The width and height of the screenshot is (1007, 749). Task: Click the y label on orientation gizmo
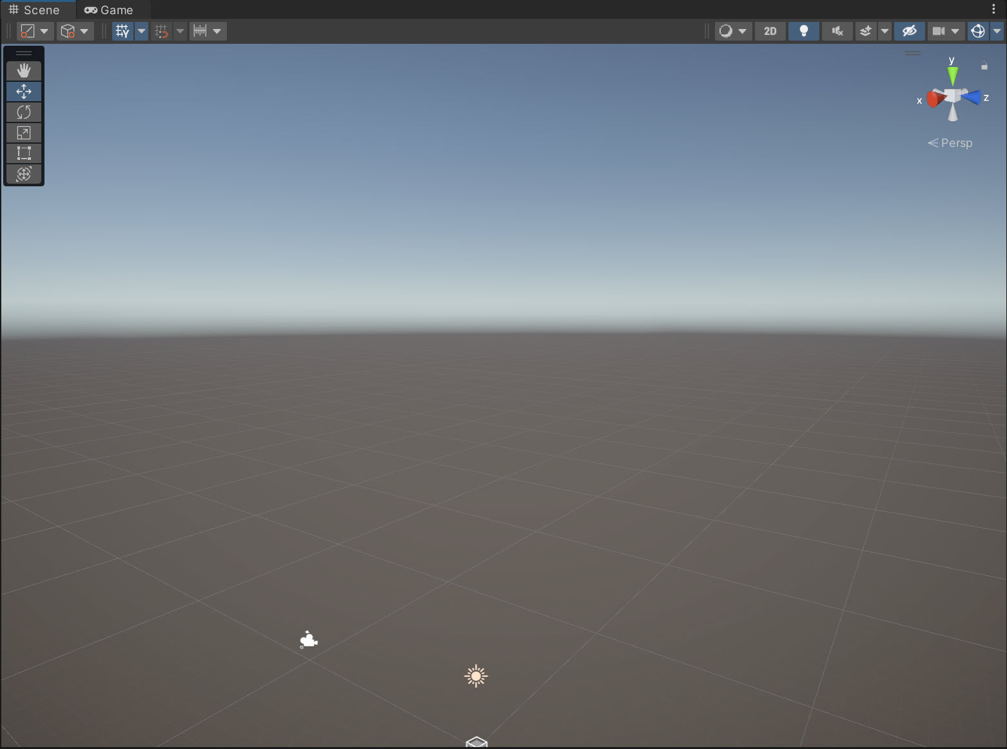coord(952,61)
